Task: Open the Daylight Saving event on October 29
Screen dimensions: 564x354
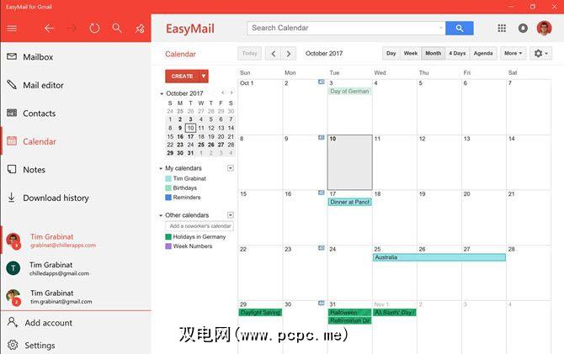Action: [x=260, y=312]
